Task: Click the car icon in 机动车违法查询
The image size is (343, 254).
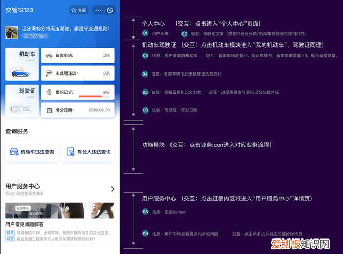Action: 14,152
